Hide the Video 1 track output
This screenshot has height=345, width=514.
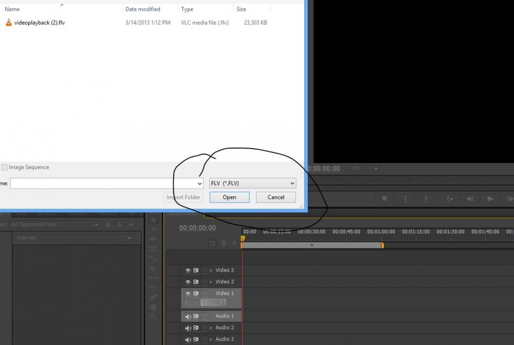pos(188,293)
